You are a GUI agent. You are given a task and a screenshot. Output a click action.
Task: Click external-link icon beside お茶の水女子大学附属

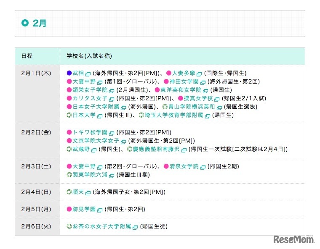[x=135, y=227]
